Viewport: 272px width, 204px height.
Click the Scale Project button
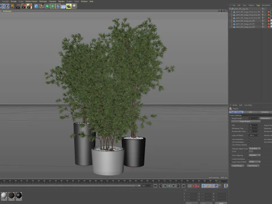[x=245, y=121]
